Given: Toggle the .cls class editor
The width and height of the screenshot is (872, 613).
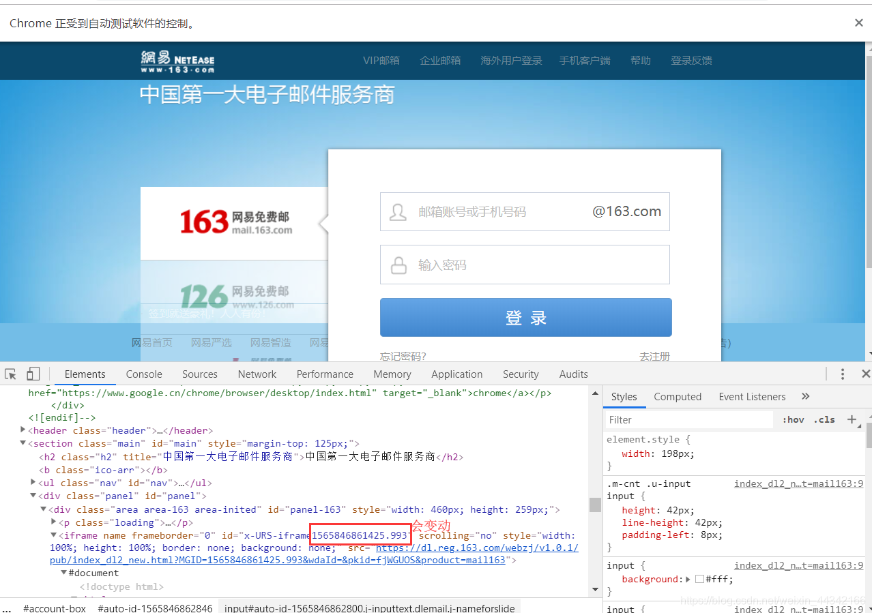Looking at the screenshot, I should (824, 419).
